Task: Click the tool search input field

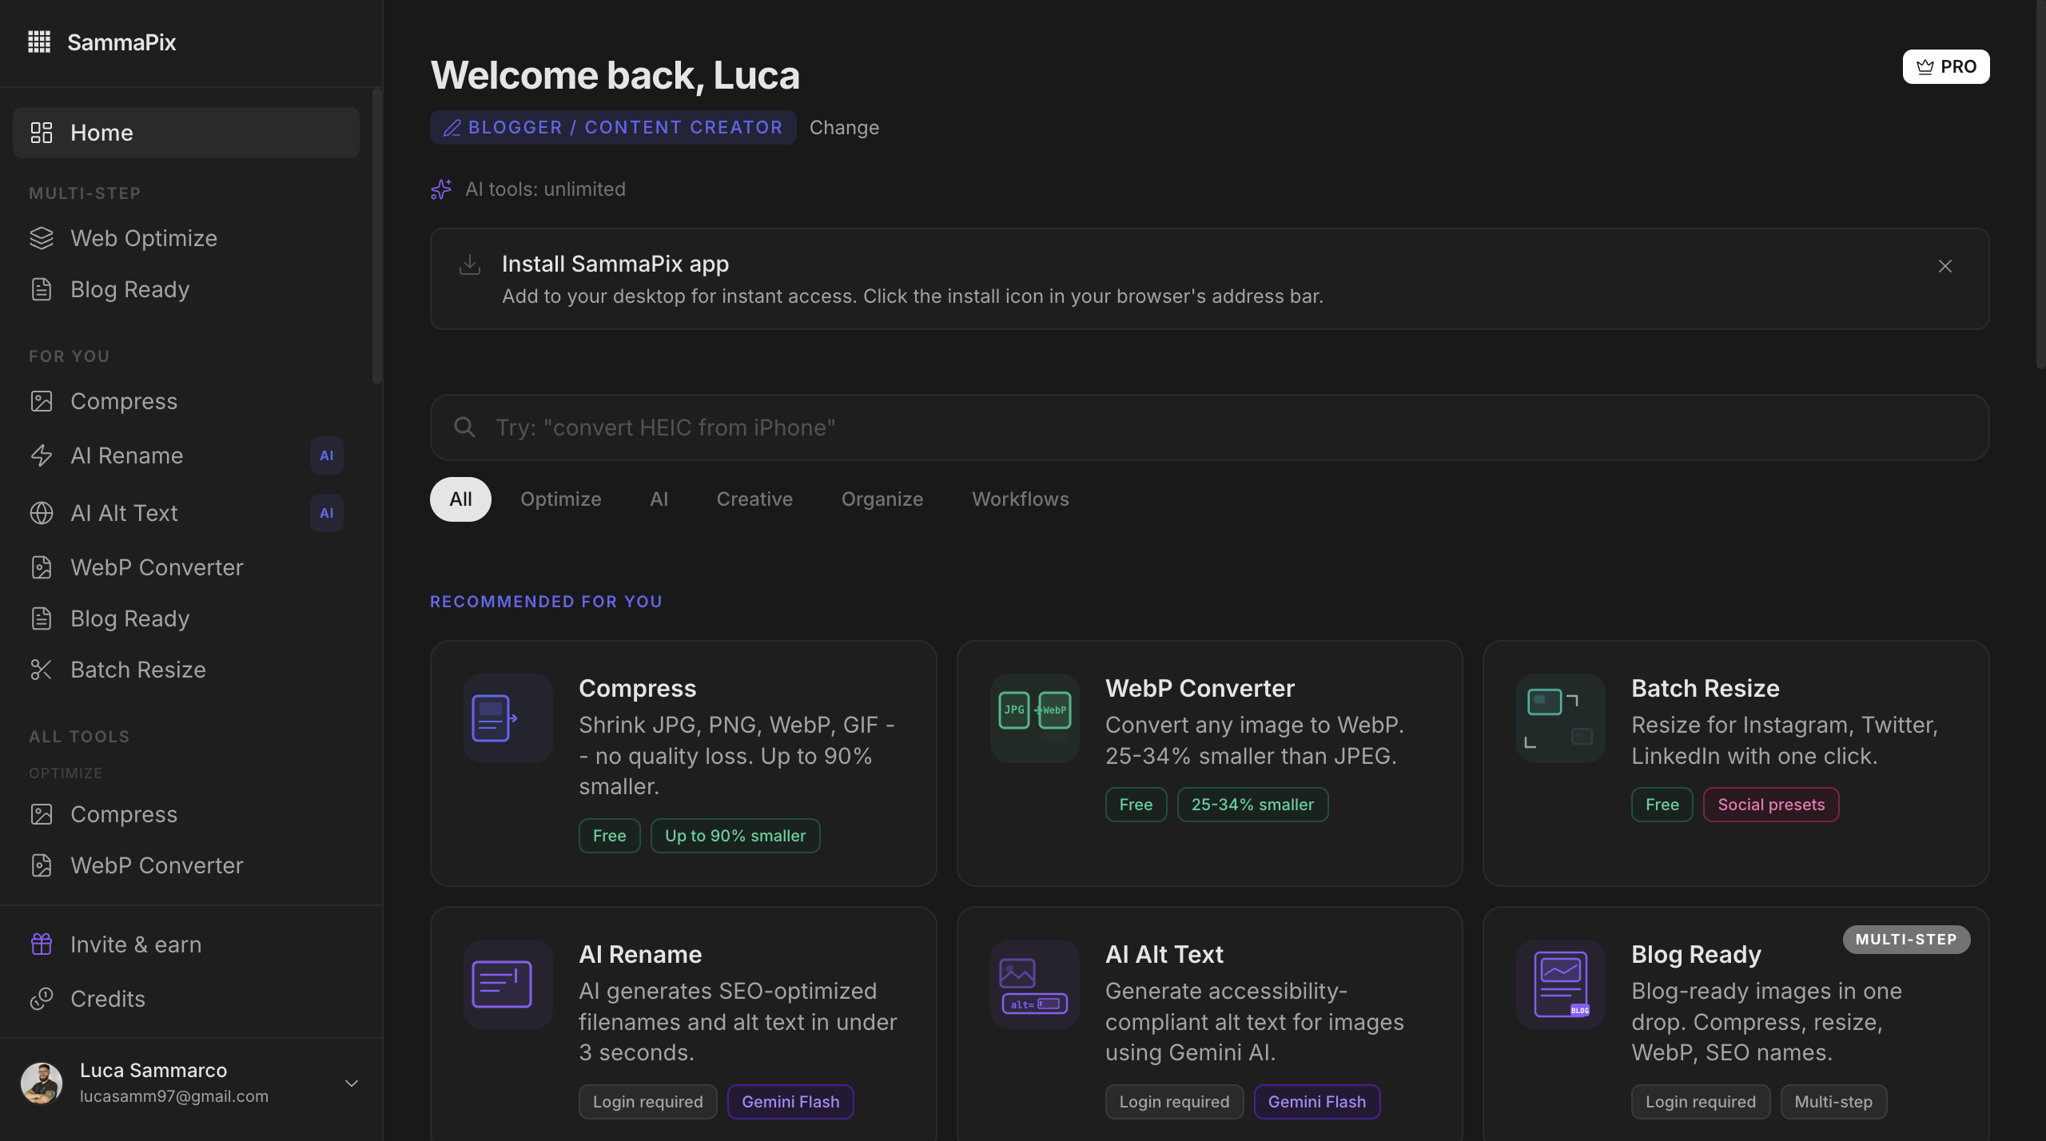Action: click(x=1210, y=427)
